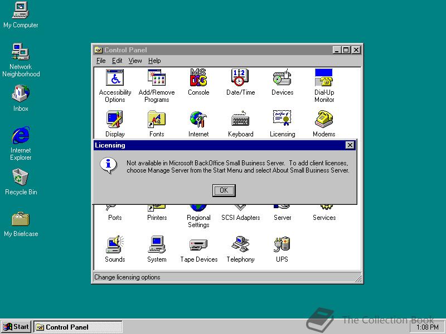Open Date/Time settings
The image size is (446, 334).
[x=241, y=82]
